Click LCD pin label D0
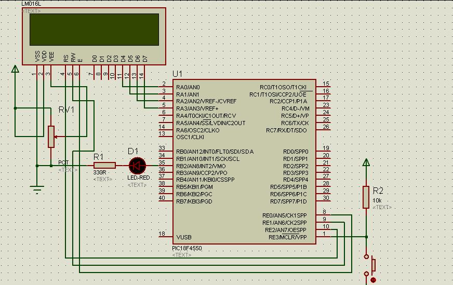The image size is (453, 285). tap(95, 59)
